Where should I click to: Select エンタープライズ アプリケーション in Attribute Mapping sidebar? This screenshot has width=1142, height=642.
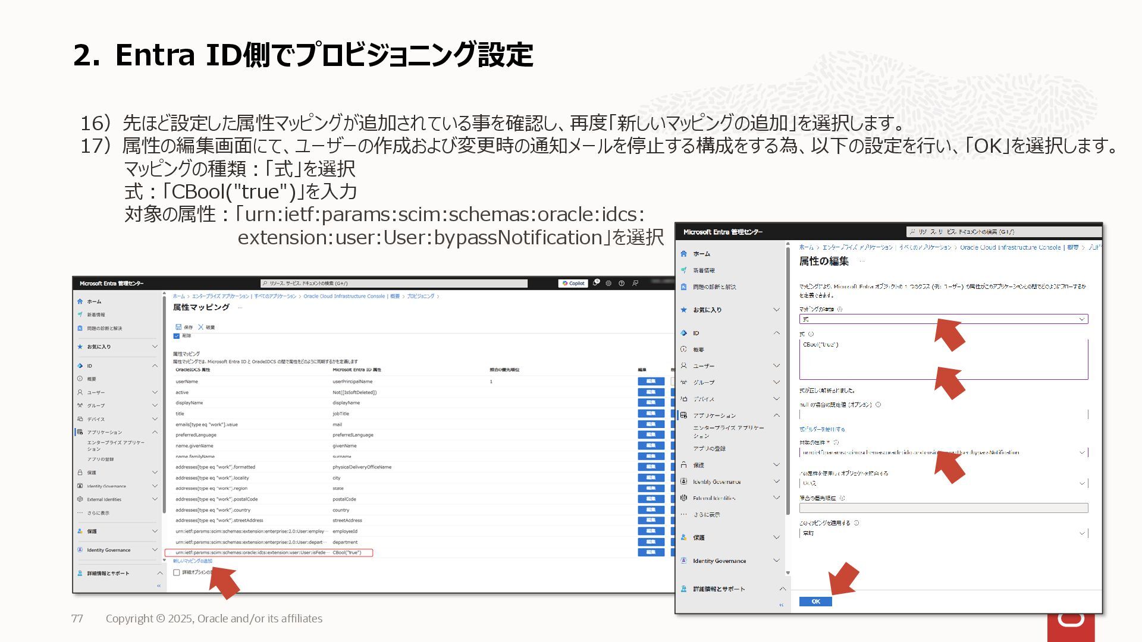(116, 446)
